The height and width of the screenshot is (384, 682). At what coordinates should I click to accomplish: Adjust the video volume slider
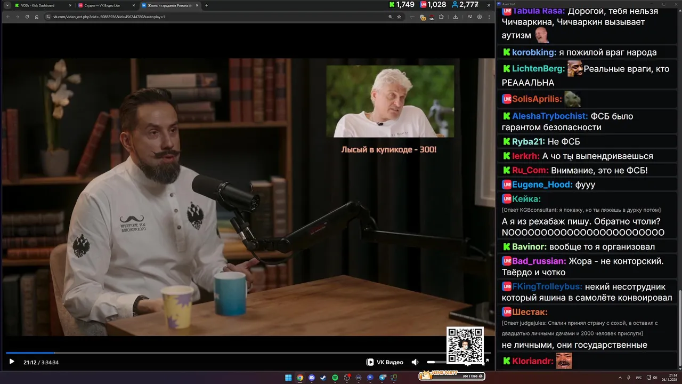(x=436, y=362)
